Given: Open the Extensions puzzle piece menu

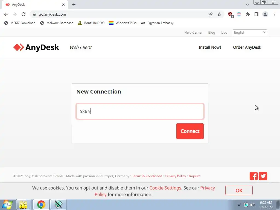Looking at the screenshot, I should coord(248,14).
